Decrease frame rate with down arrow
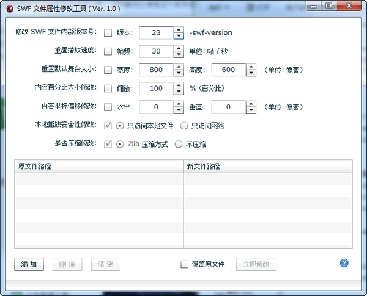367x296 pixels. tap(179, 55)
